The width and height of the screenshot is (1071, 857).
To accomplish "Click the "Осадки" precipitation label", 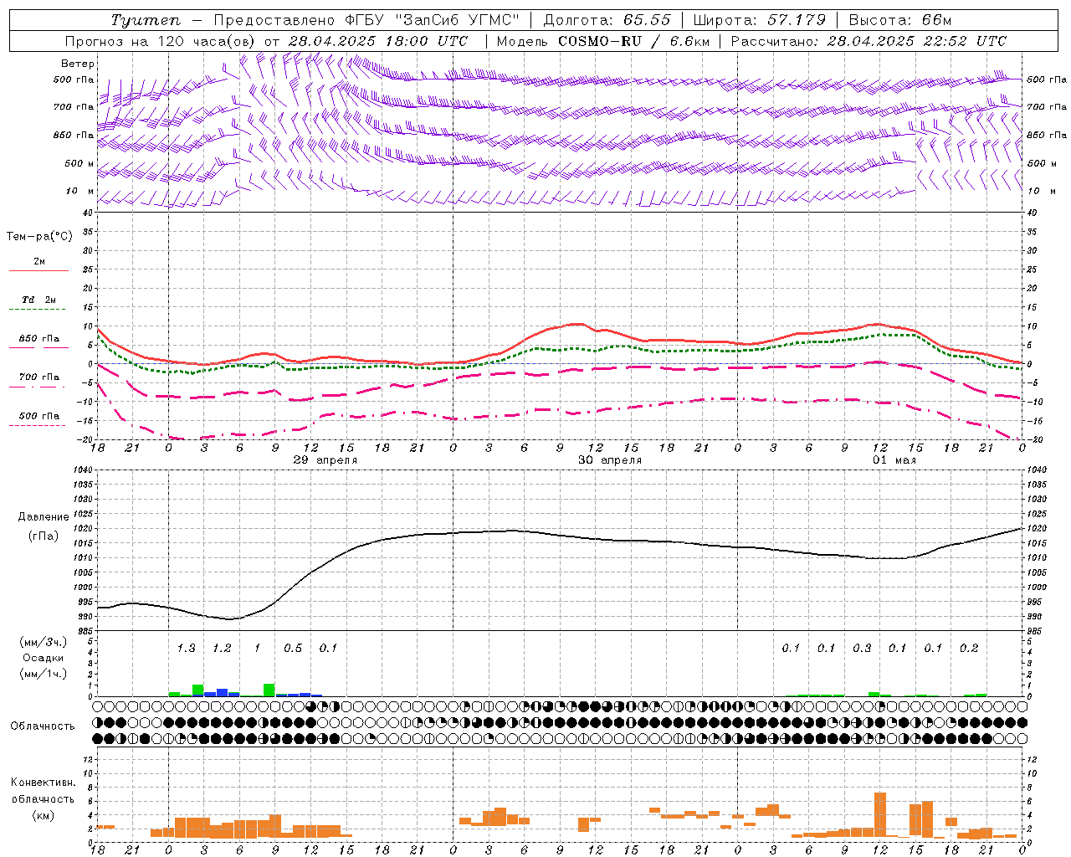I will [43, 658].
